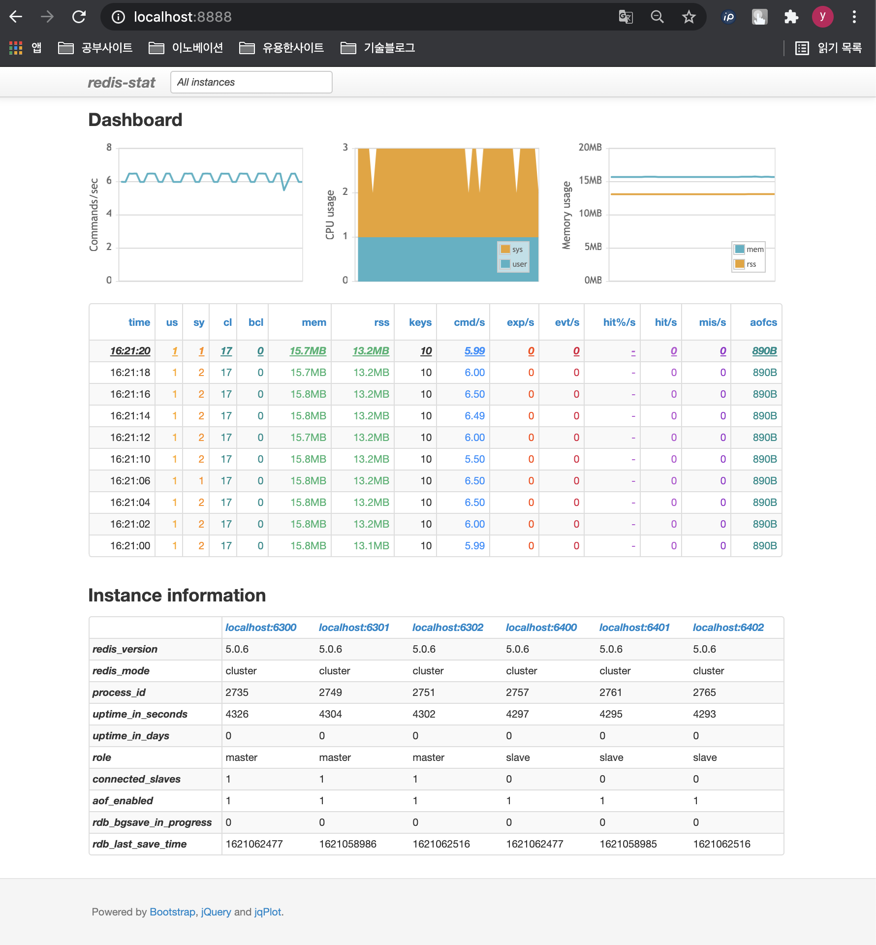Click the mis/s column header
Viewport: 876px width, 945px height.
point(712,322)
